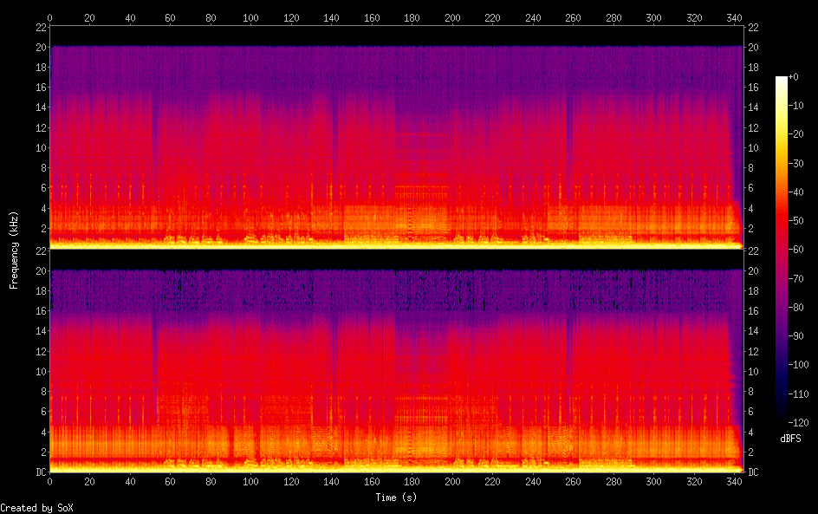Click the DC label on the lower-left frequency axis
818x514 pixels.
point(40,472)
